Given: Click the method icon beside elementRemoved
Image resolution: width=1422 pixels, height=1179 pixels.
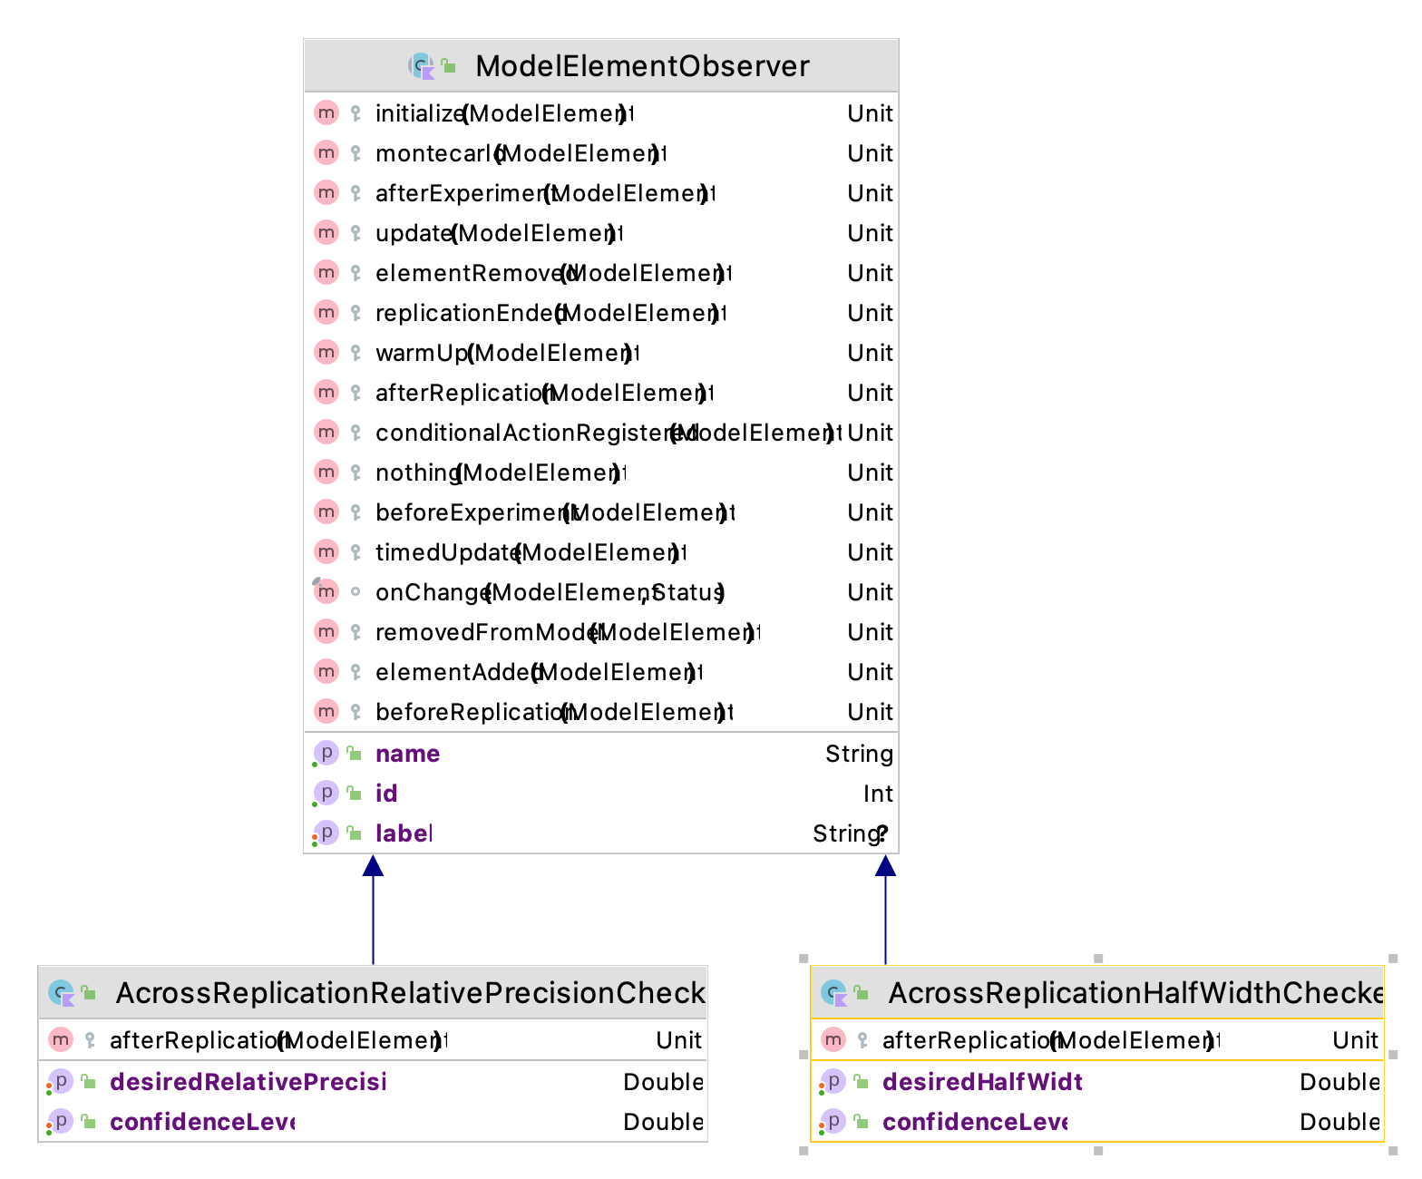Looking at the screenshot, I should pos(326,272).
